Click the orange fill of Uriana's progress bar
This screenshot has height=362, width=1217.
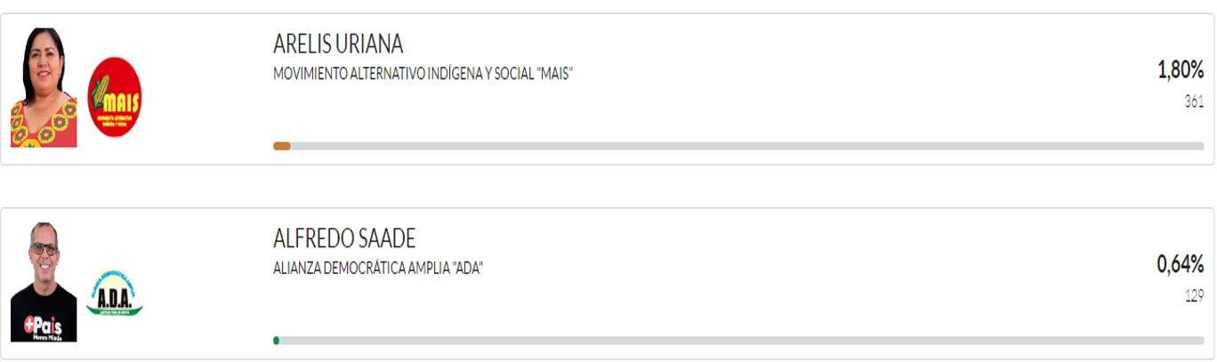281,146
